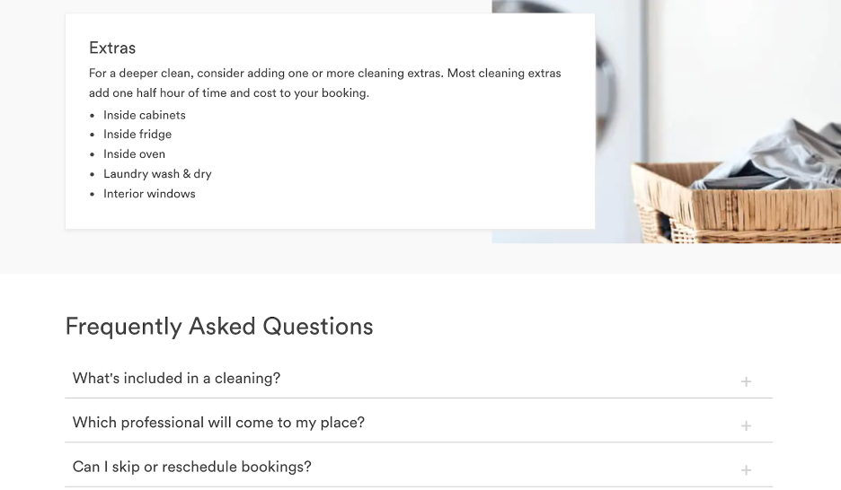The height and width of the screenshot is (490, 841).
Task: Select the "Inside fridge" extra text
Action: click(x=137, y=135)
